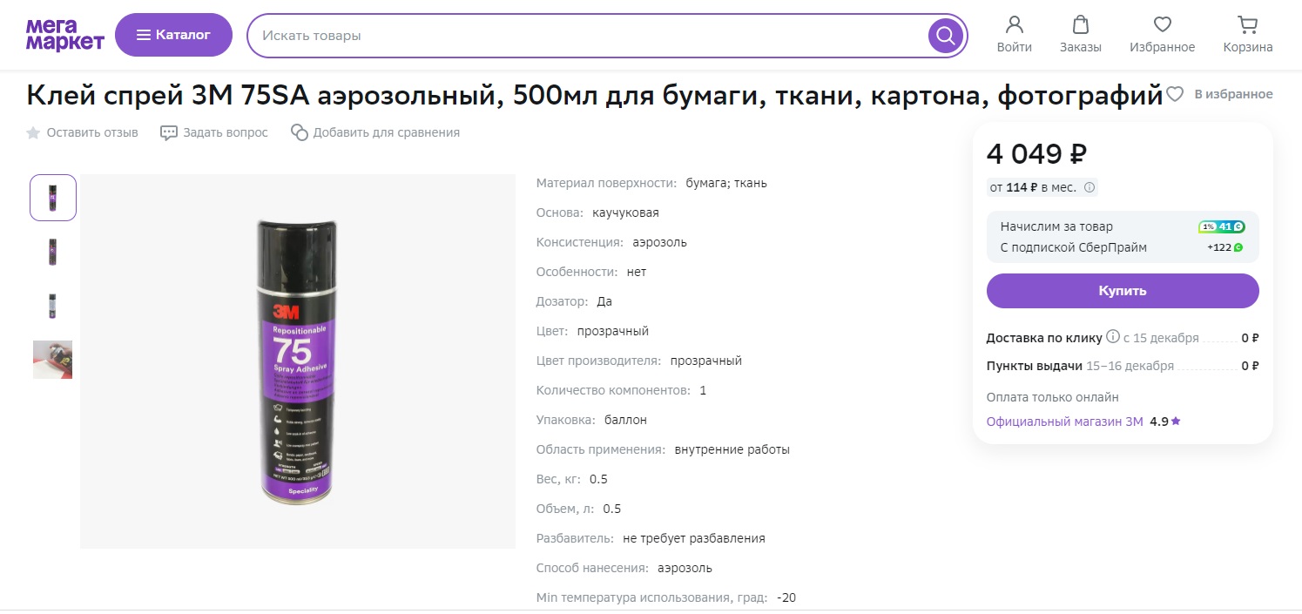
Task: Click Оплата только онлайн text
Action: [x=1053, y=397]
